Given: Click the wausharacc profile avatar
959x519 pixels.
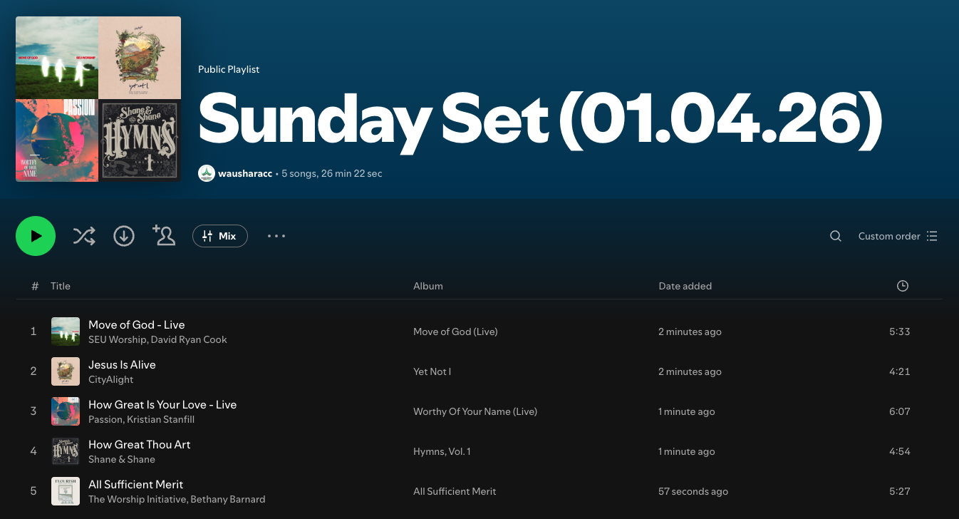Looking at the screenshot, I should point(207,173).
